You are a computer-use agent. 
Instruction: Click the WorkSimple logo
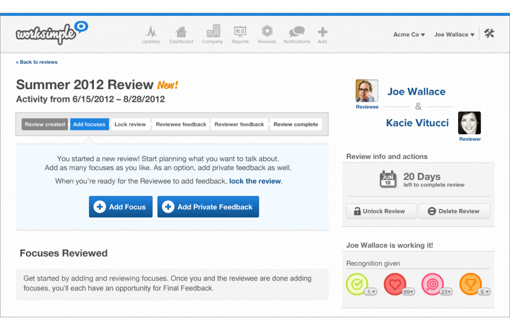pos(51,33)
